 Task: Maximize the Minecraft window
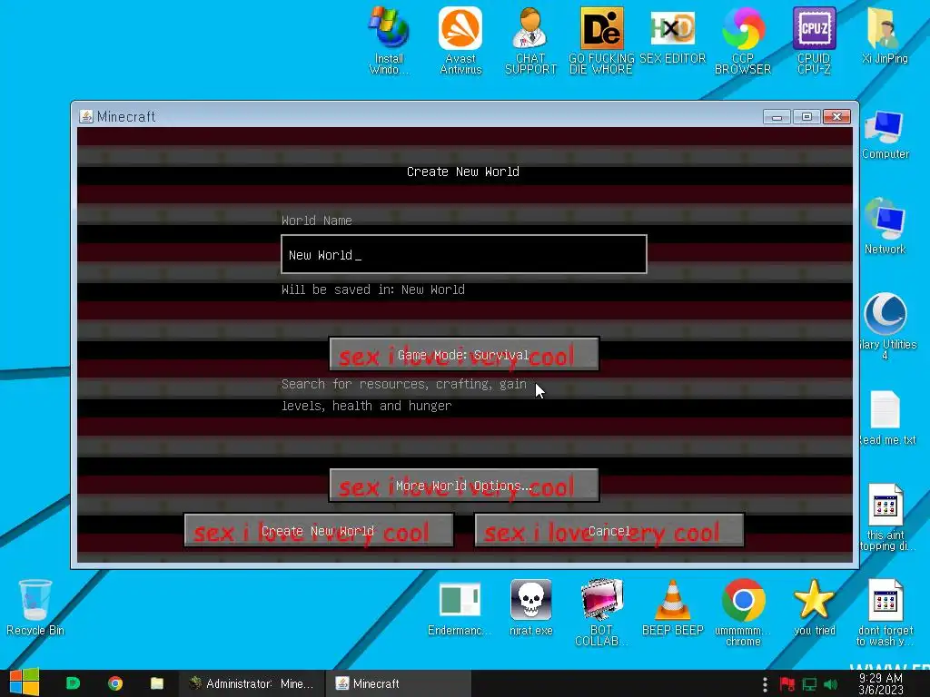coord(806,117)
